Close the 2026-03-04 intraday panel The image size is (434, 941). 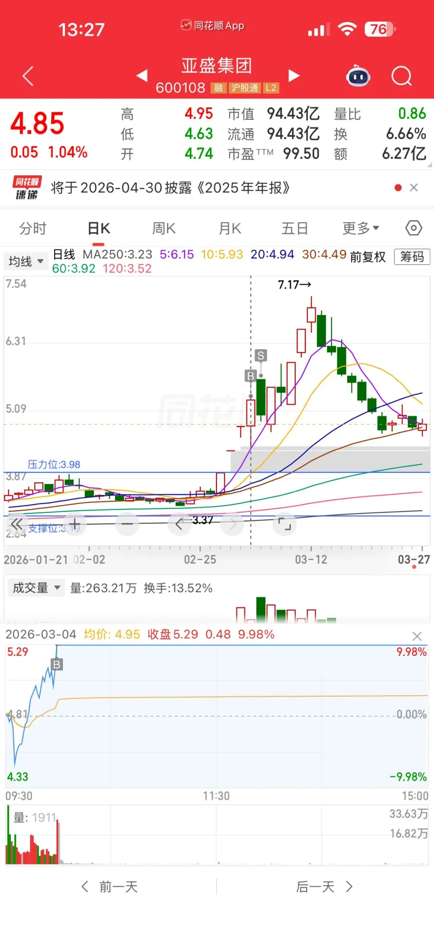pos(417,636)
